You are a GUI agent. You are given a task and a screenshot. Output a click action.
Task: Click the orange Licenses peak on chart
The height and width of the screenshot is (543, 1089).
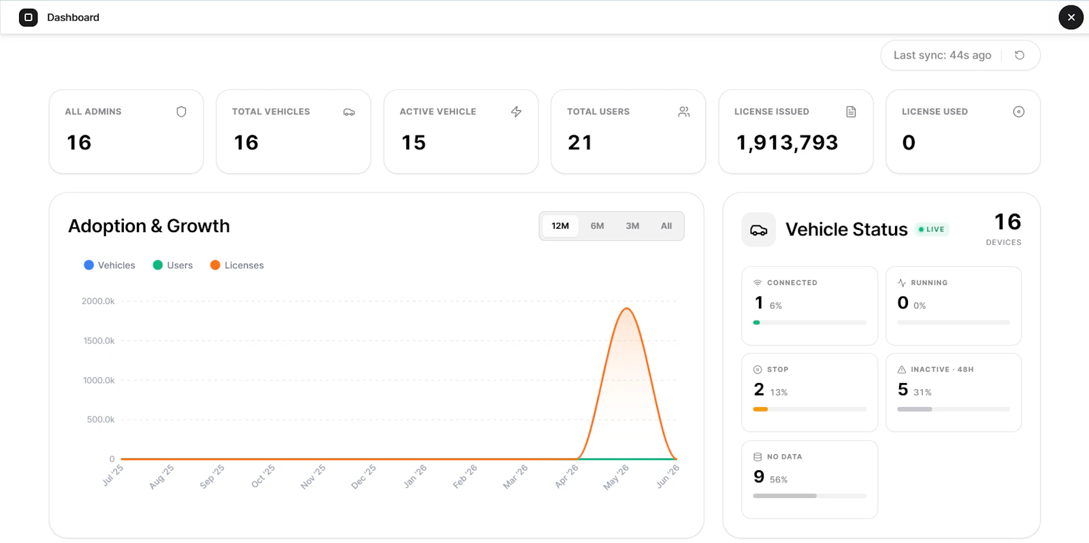(627, 309)
